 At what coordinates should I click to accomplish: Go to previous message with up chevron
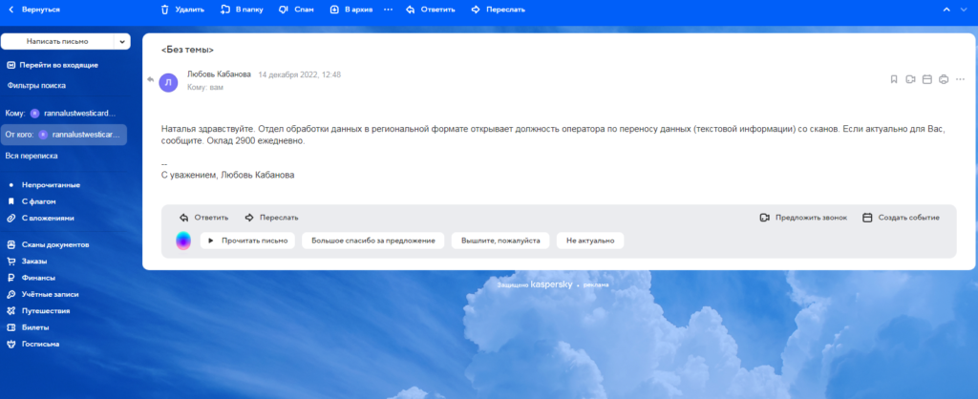[x=946, y=10]
